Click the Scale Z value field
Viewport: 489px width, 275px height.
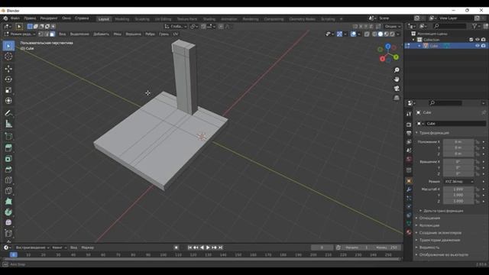[458, 201]
